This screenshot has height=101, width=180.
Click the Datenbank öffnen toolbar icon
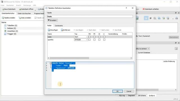tap(20, 9)
